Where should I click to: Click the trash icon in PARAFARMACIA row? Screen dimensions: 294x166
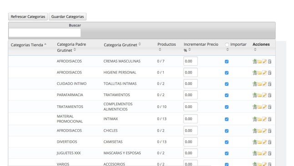(269, 95)
